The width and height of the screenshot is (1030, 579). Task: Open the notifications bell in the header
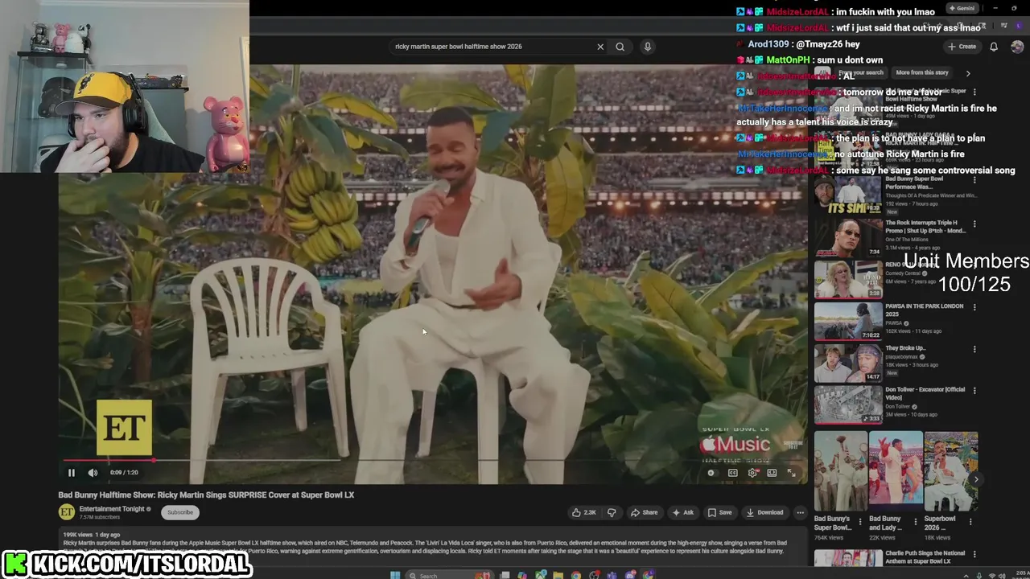(x=994, y=47)
